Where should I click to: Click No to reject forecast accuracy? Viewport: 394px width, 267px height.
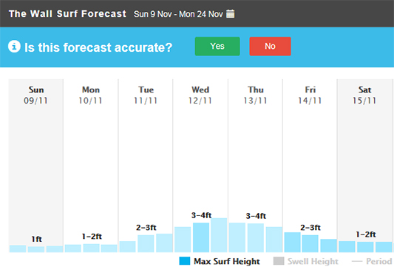pyautogui.click(x=270, y=47)
